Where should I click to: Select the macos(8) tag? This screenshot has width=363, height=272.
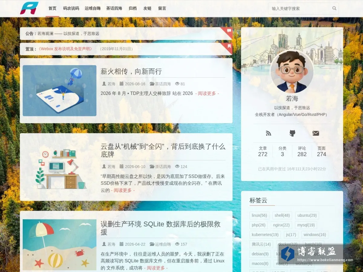click(x=260, y=264)
